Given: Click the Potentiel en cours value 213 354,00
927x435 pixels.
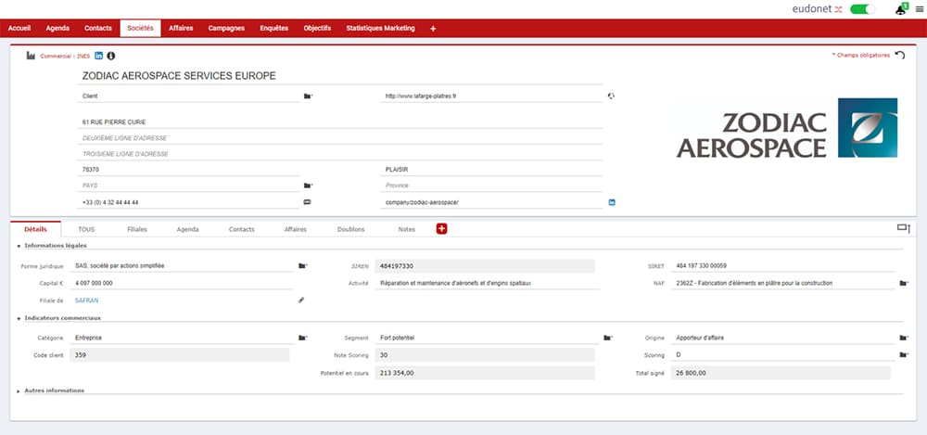Looking at the screenshot, I should (x=485, y=373).
